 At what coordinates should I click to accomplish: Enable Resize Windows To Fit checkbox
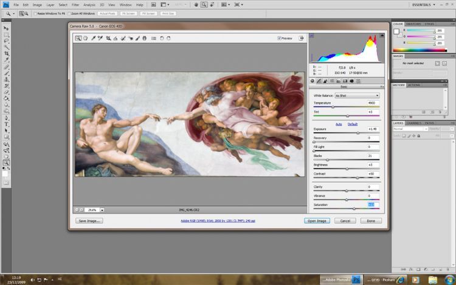(35, 13)
